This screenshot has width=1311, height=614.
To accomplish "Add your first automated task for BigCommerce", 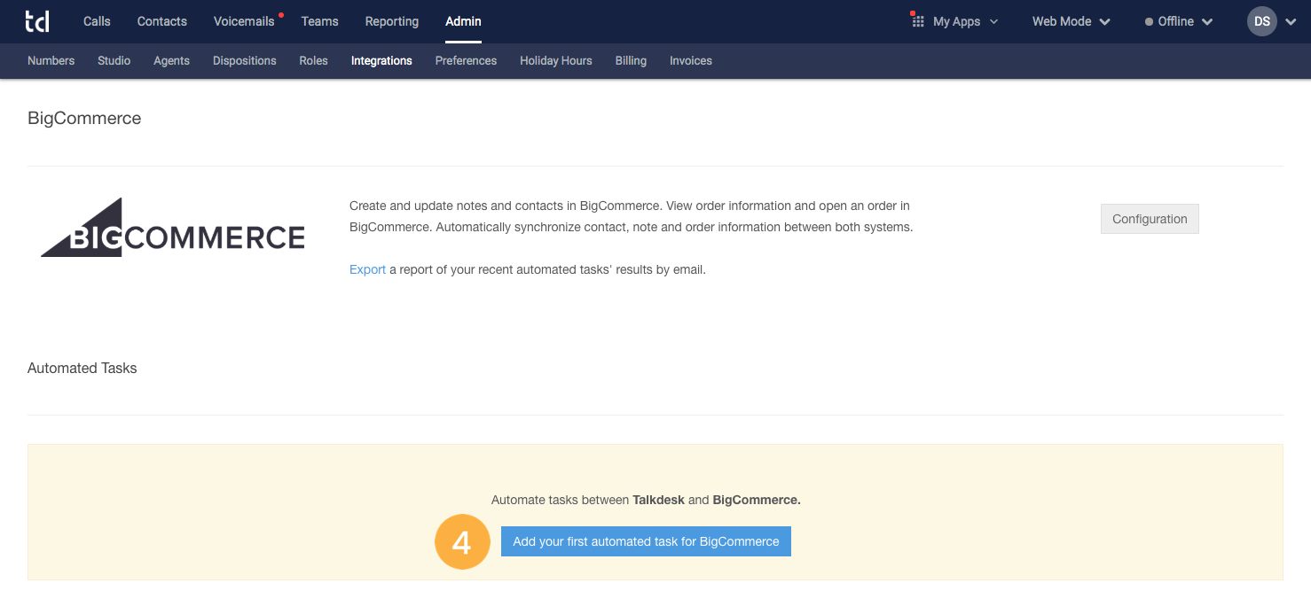I will (x=646, y=541).
